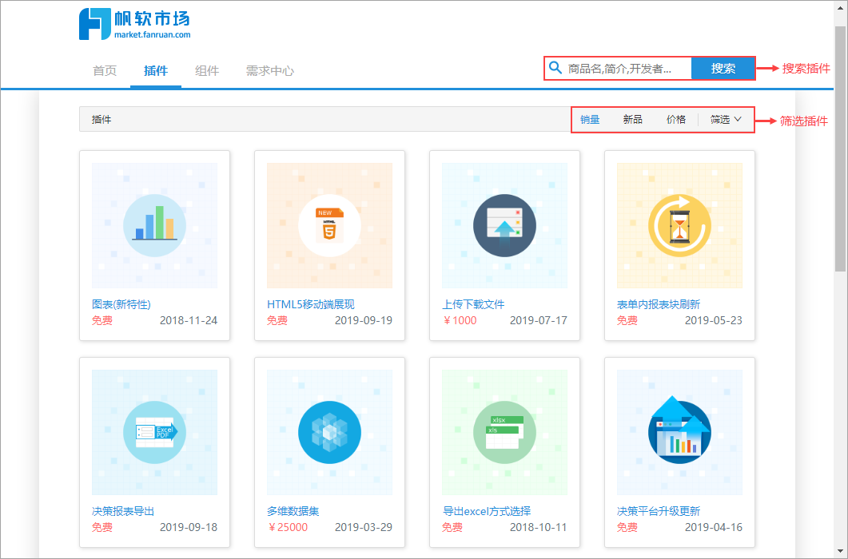Open the 多维数据集 title link
Image resolution: width=848 pixels, height=559 pixels.
[293, 511]
